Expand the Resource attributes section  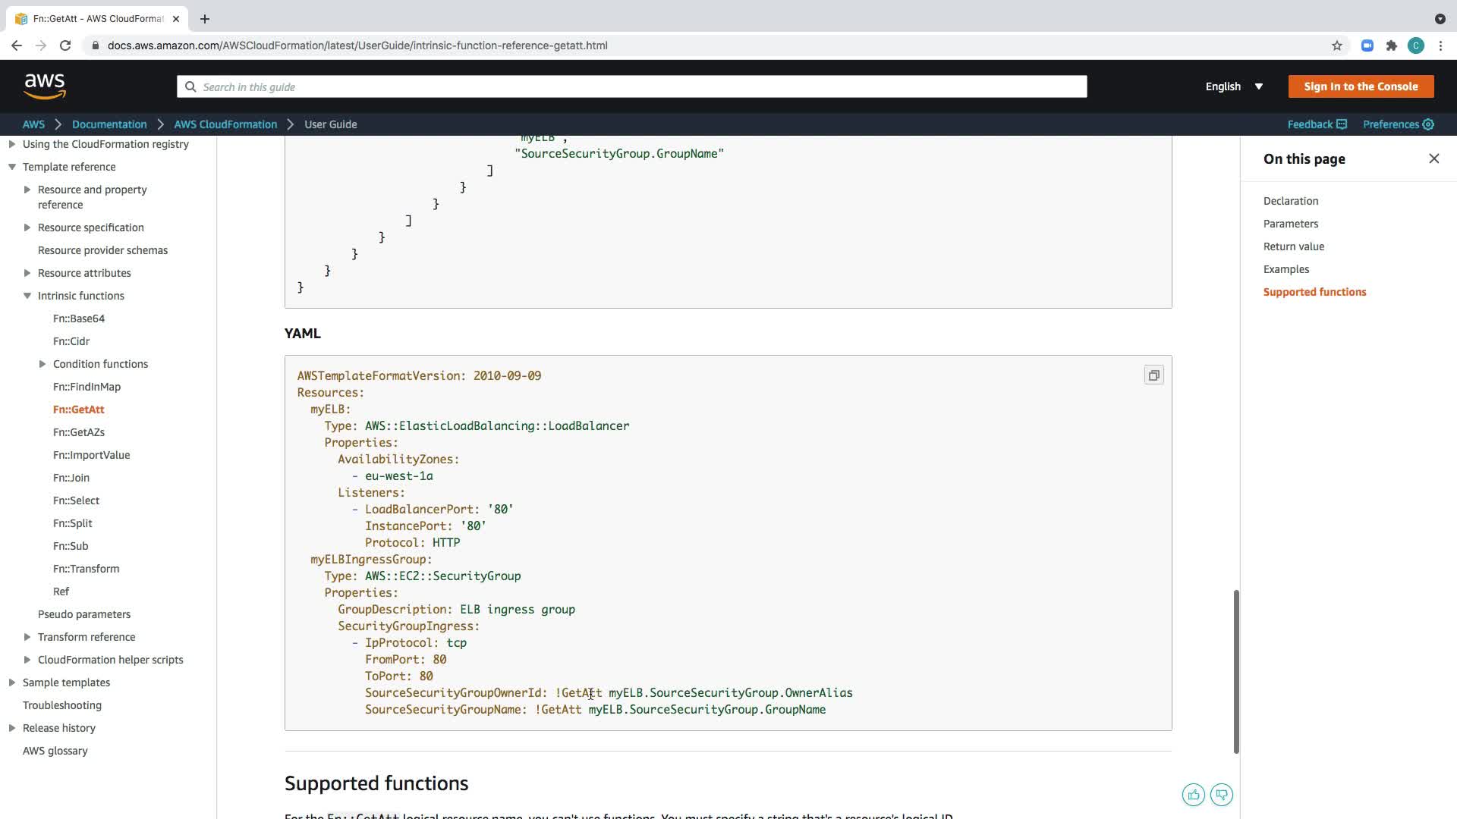point(27,273)
